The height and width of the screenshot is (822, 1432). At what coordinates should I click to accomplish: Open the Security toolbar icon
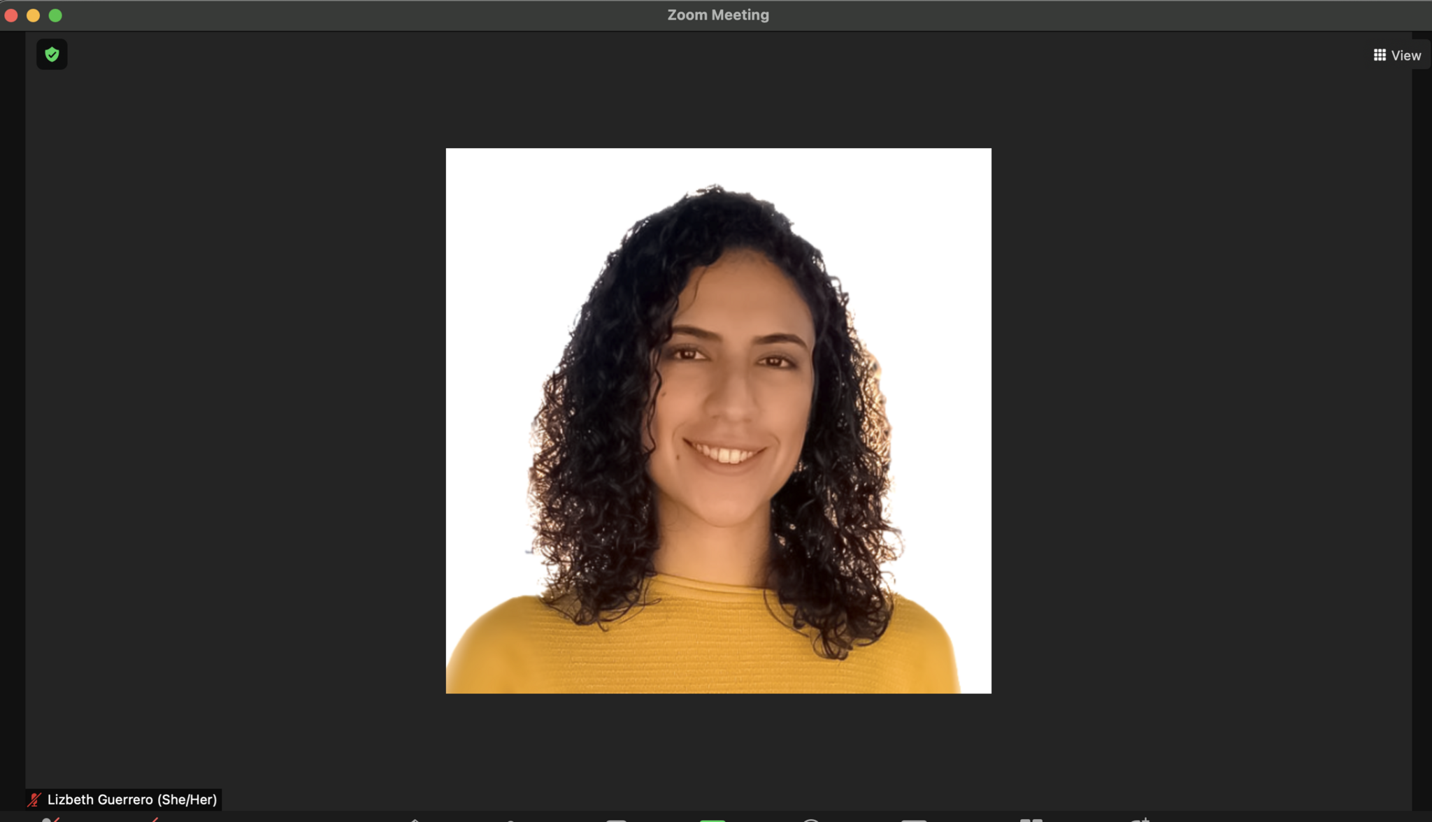point(415,819)
